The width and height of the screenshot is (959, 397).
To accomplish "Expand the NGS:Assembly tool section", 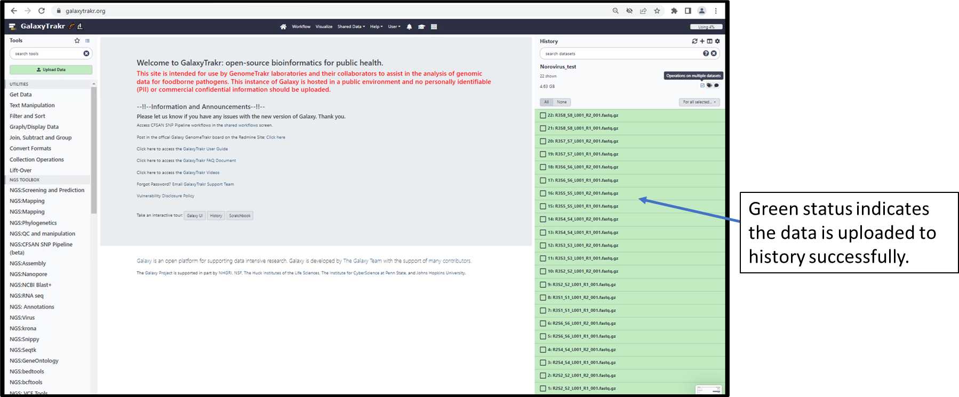I will 28,263.
